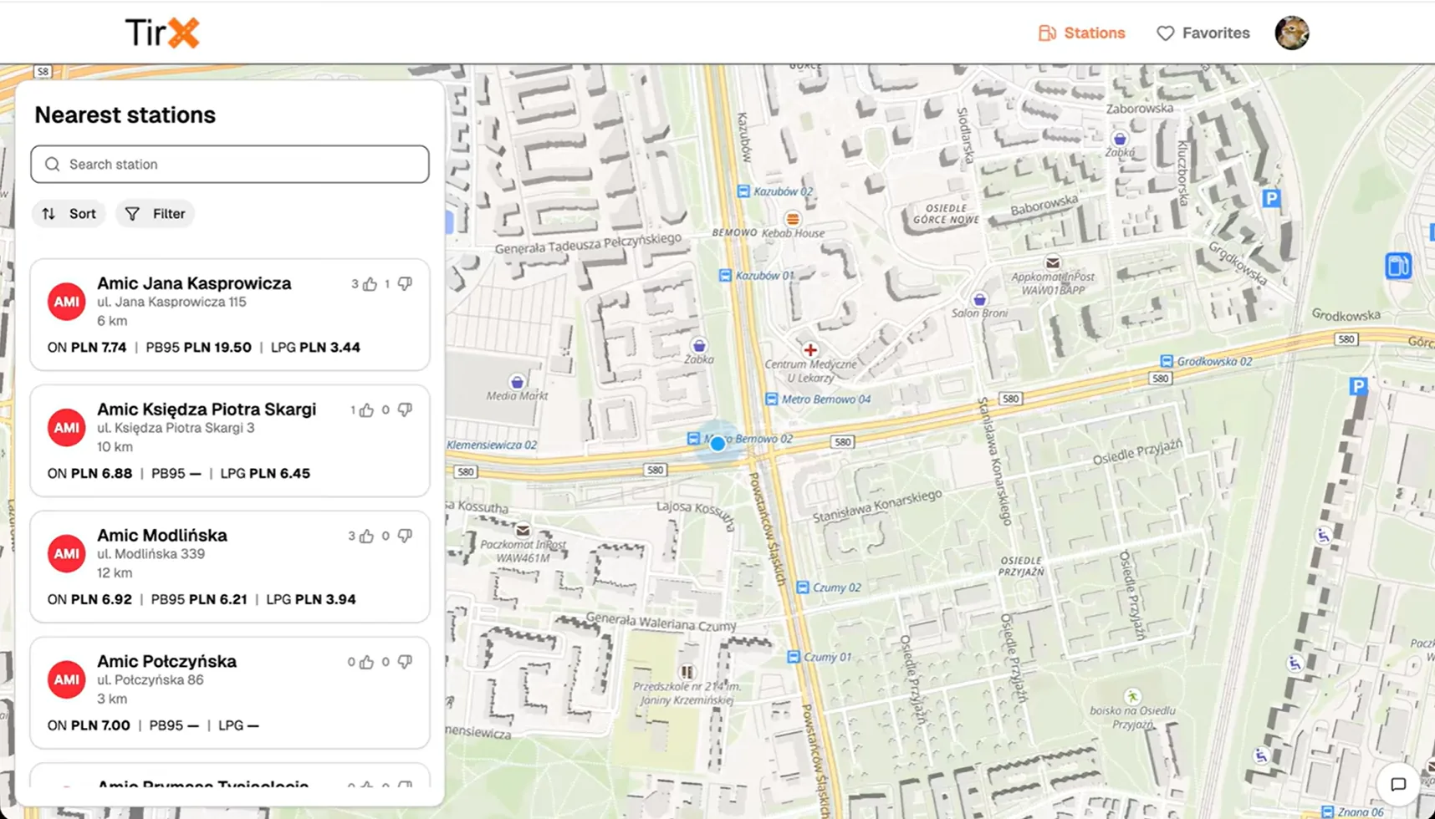Click PB95 PLN 6.21 price text
The image size is (1435, 819).
pyautogui.click(x=199, y=599)
